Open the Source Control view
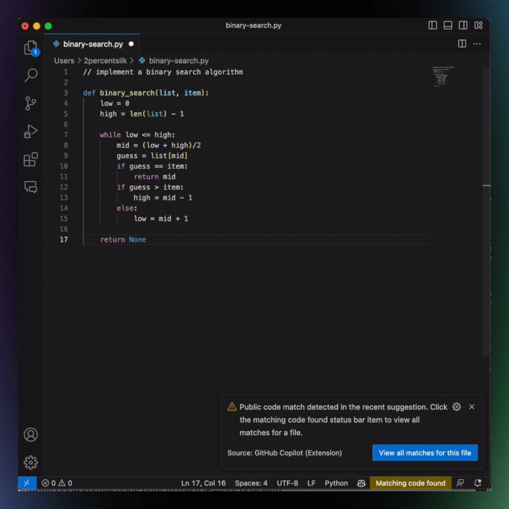This screenshot has width=509, height=509. (x=31, y=103)
